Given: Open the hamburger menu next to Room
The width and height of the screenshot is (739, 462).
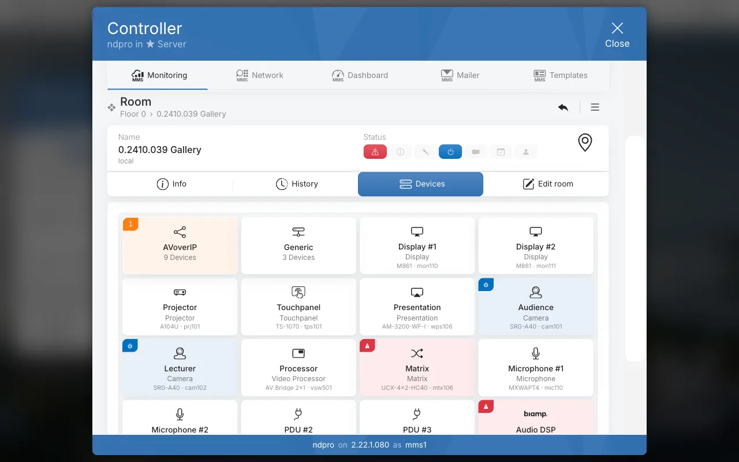Looking at the screenshot, I should pos(595,107).
